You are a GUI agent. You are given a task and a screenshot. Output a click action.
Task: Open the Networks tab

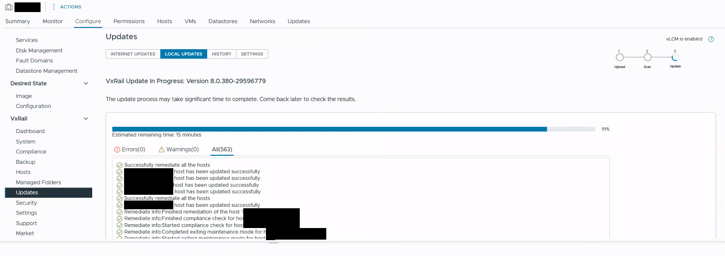(x=263, y=21)
